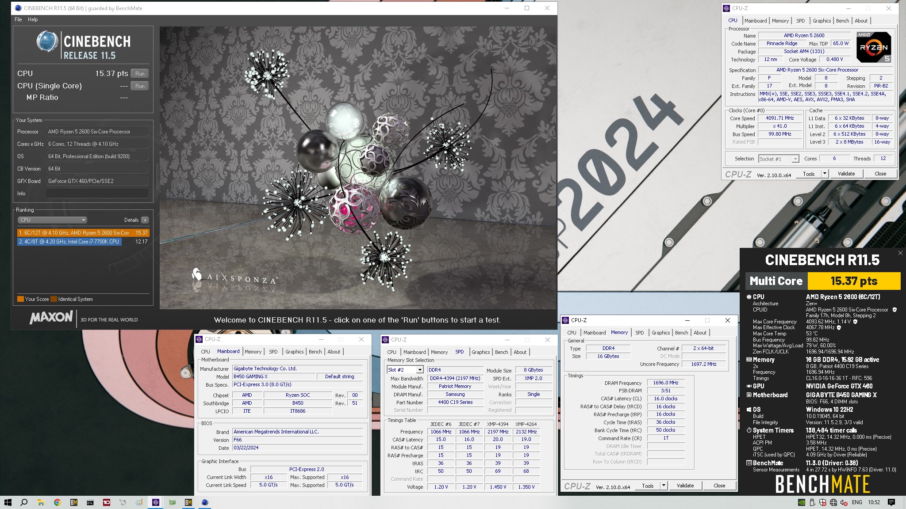Click brown Identical System legend swatch
The image size is (906, 509).
click(x=54, y=299)
